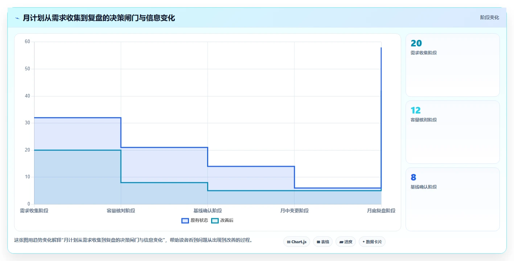Screen dimensions: 514x261
Task: Click the chart title 月计划从需求收集到复盘的决策闸门与信息变化
Action: (x=99, y=18)
